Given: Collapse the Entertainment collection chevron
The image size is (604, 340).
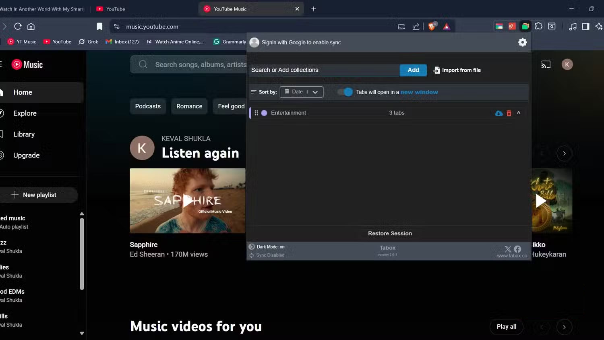Looking at the screenshot, I should 519,113.
